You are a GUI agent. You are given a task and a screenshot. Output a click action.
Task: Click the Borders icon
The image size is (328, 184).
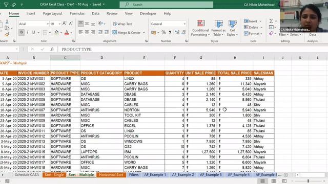(45, 32)
